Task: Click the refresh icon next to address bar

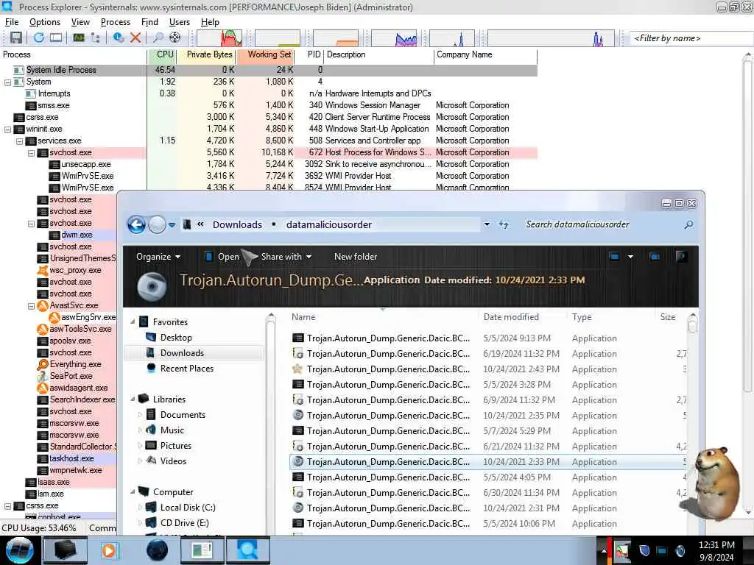Action: point(504,224)
